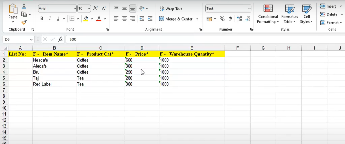Open the Text number format dropdown
Viewport: 345px width, 144px height.
249,9
